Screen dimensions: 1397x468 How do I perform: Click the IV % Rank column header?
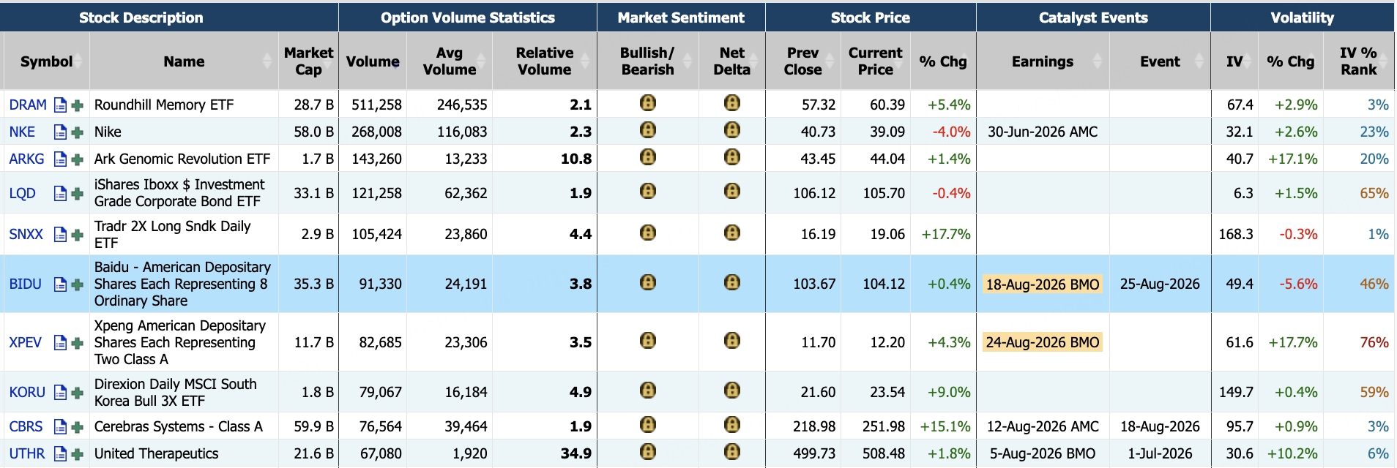click(1358, 61)
